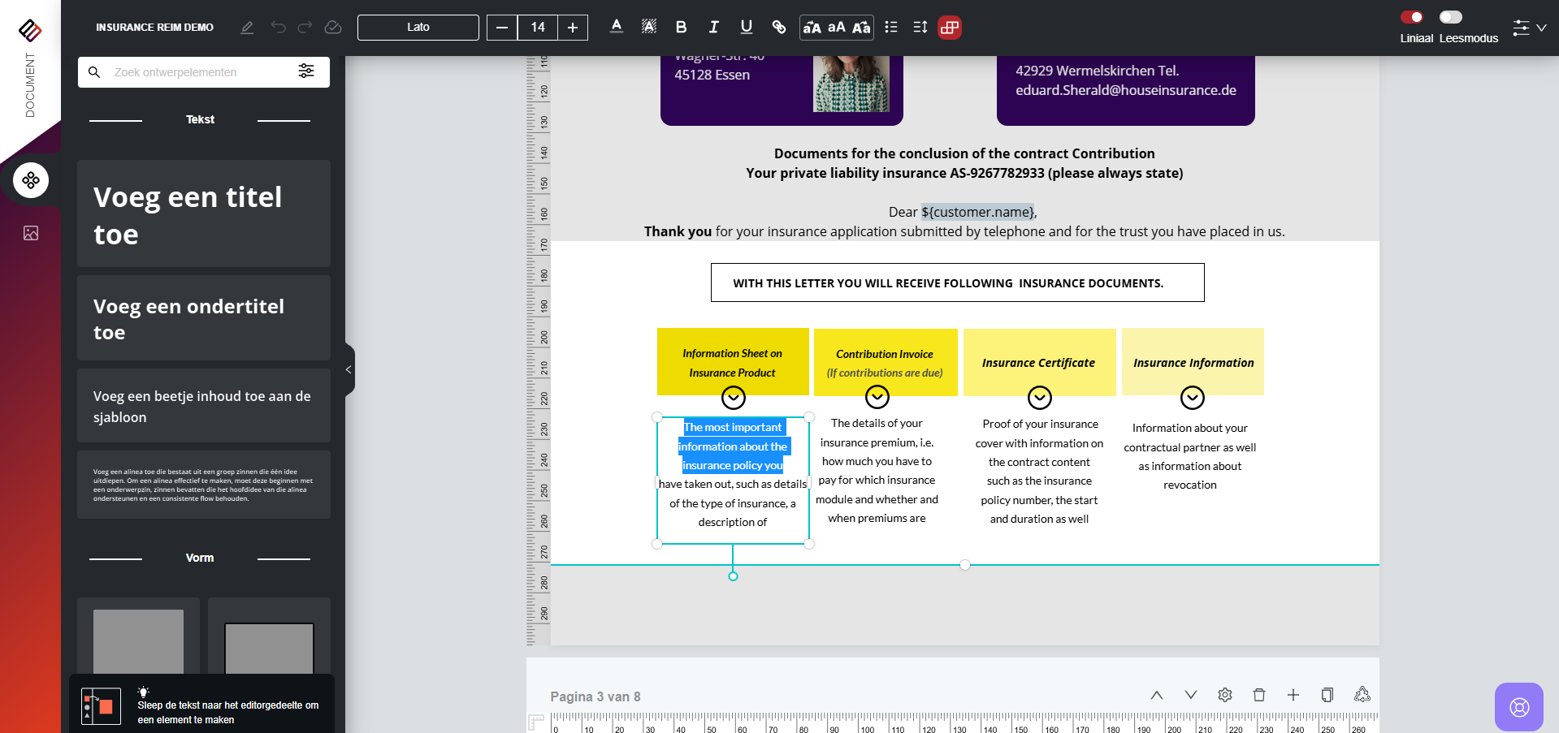The image size is (1559, 733).
Task: Open the Lato font family dropdown
Action: coord(418,28)
